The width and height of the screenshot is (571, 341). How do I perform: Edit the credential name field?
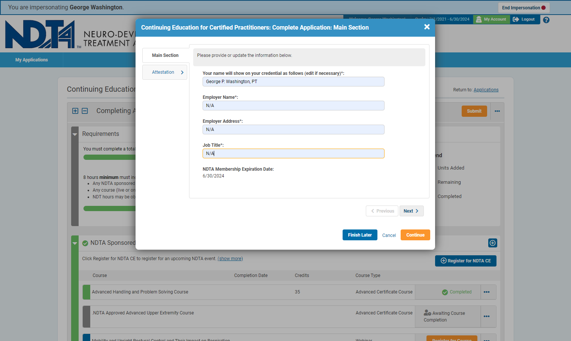[294, 82]
